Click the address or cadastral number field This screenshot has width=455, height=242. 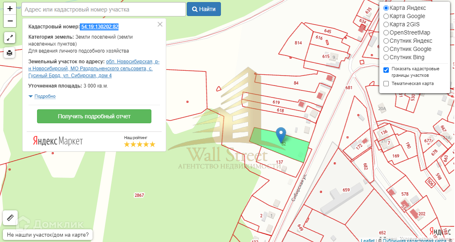tap(104, 9)
